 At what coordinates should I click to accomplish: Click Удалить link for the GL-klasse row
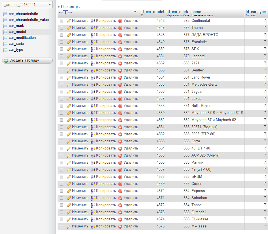tap(131, 219)
